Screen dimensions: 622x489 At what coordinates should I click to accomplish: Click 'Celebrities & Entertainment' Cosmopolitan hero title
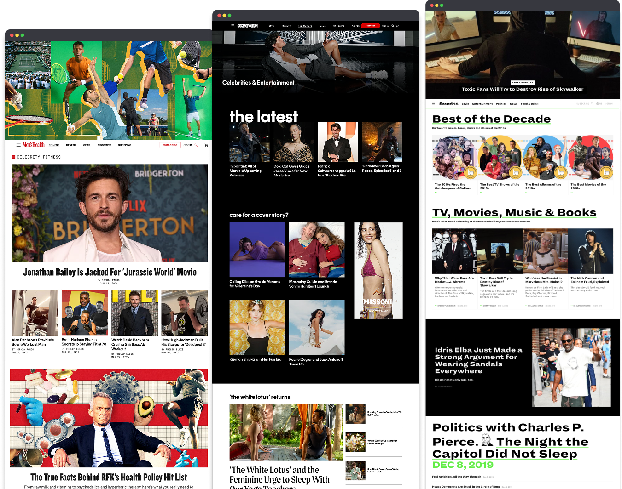click(x=258, y=83)
